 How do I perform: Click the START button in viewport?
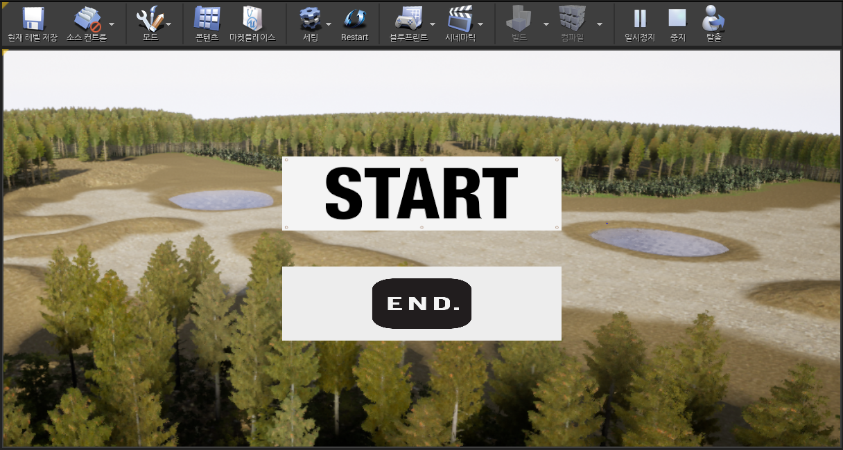[x=422, y=193]
